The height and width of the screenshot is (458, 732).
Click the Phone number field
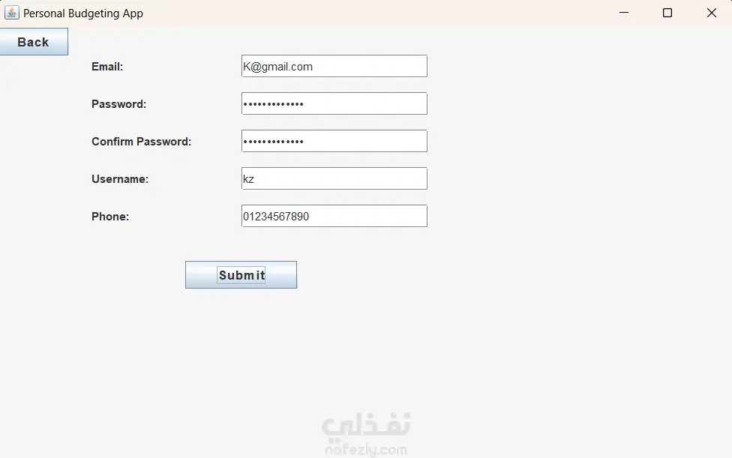pos(334,216)
